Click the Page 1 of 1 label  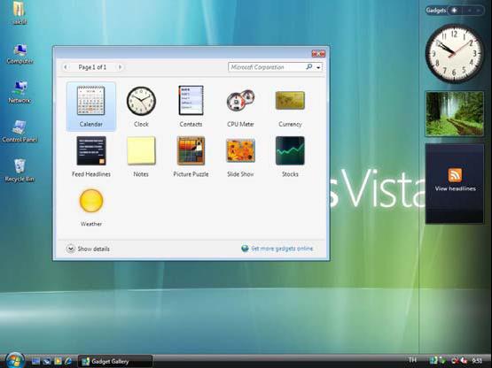92,67
